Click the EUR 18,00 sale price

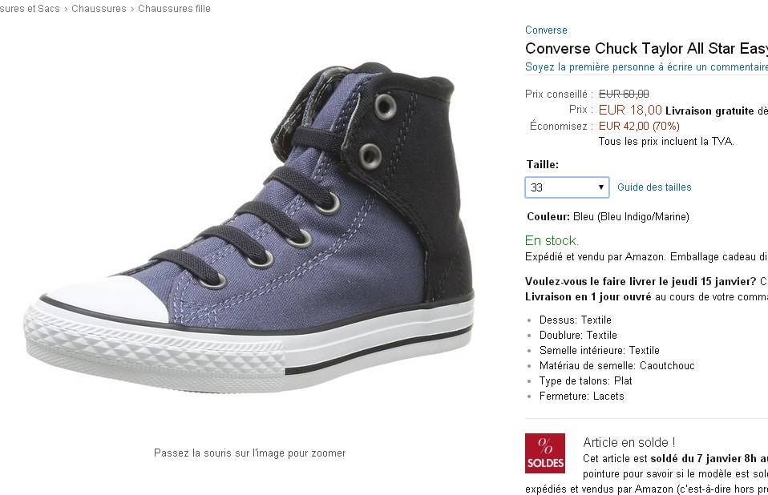click(x=630, y=111)
